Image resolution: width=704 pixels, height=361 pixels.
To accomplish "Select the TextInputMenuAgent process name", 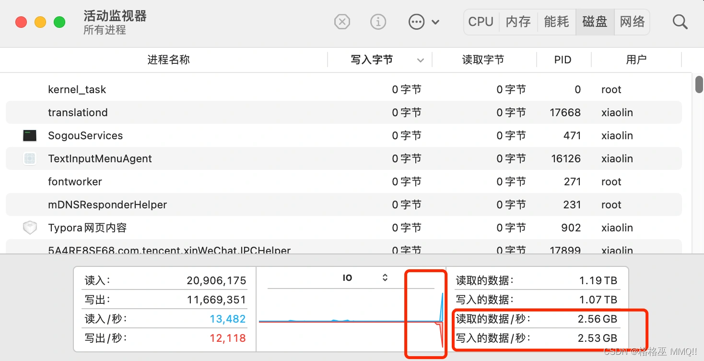I will point(100,159).
